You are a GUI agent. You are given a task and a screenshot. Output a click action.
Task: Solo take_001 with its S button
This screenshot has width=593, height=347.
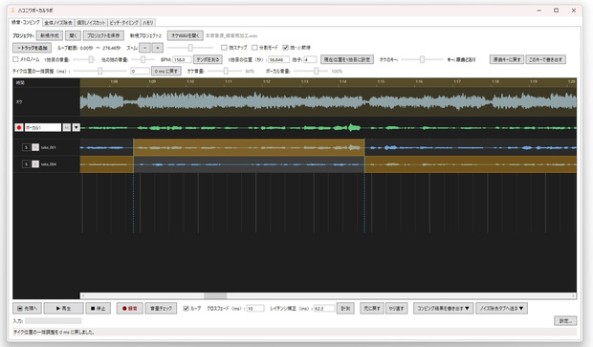(x=26, y=147)
